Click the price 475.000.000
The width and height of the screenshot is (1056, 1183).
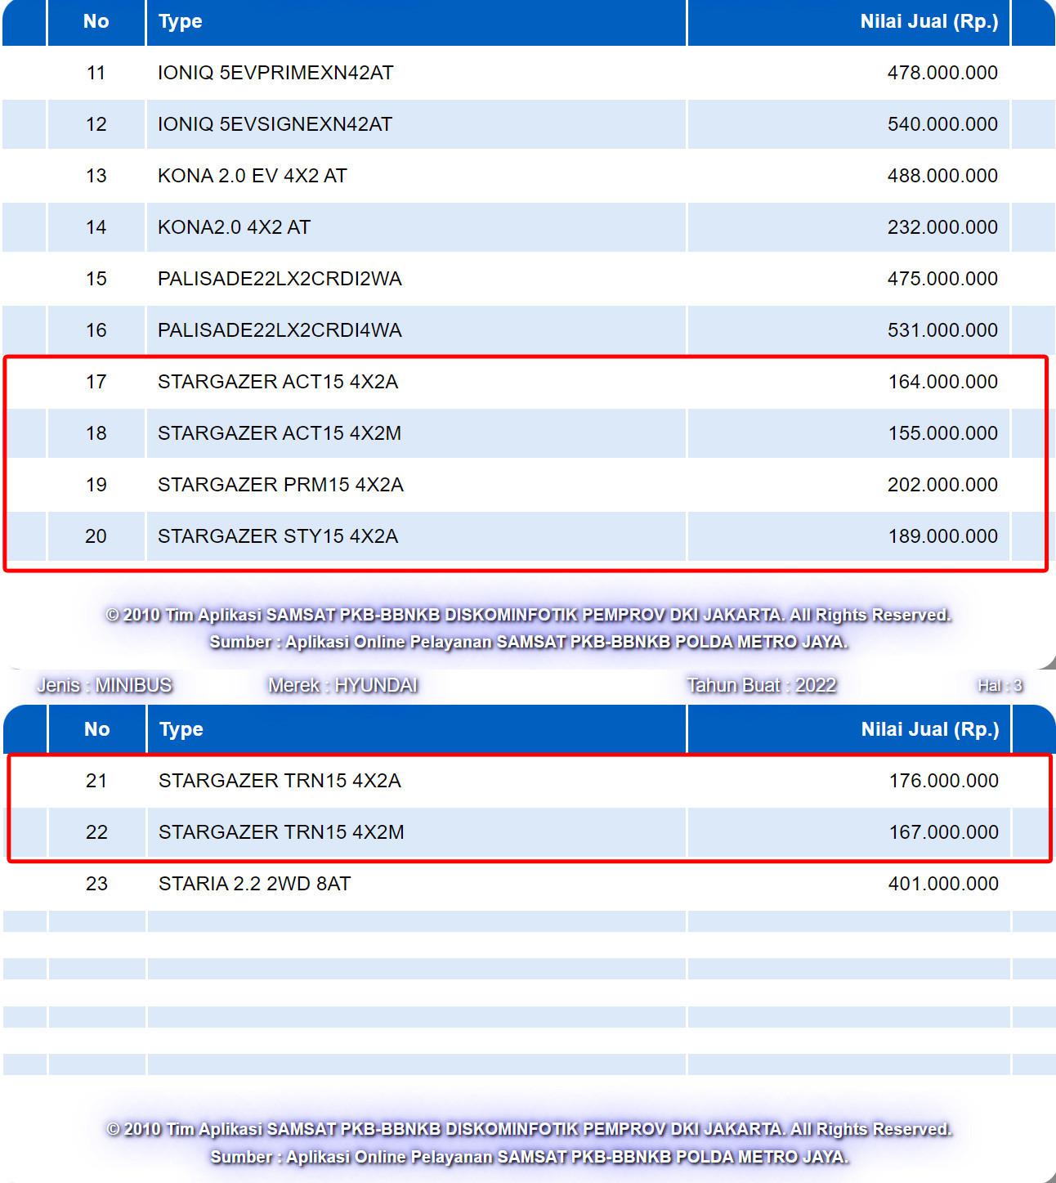click(942, 279)
